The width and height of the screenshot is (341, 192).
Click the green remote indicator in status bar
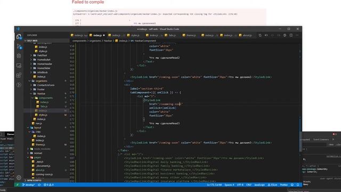pyautogui.click(x=17, y=185)
